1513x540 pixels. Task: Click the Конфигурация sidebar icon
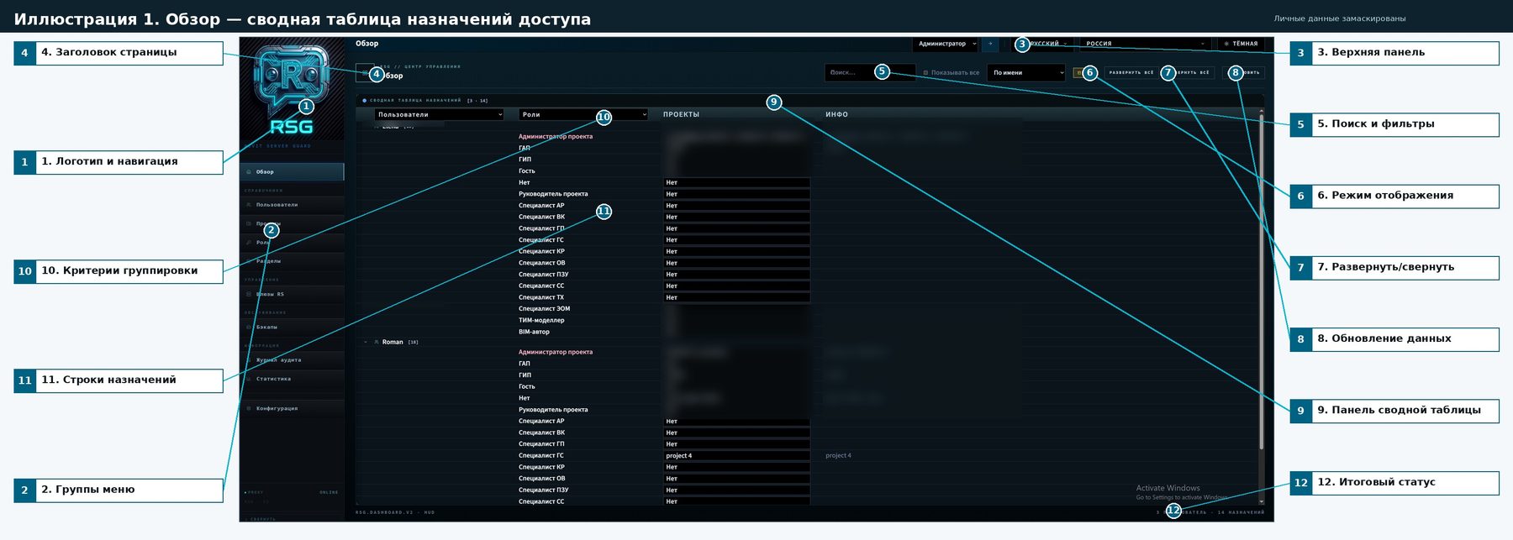(249, 408)
